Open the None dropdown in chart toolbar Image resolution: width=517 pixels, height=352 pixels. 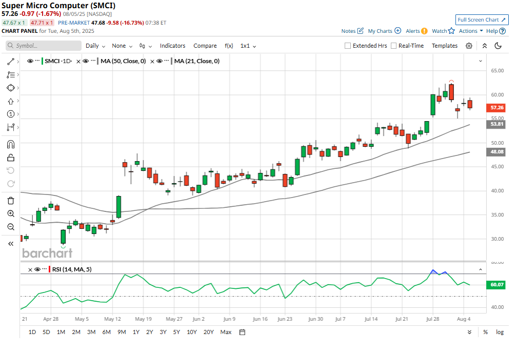[x=122, y=46]
